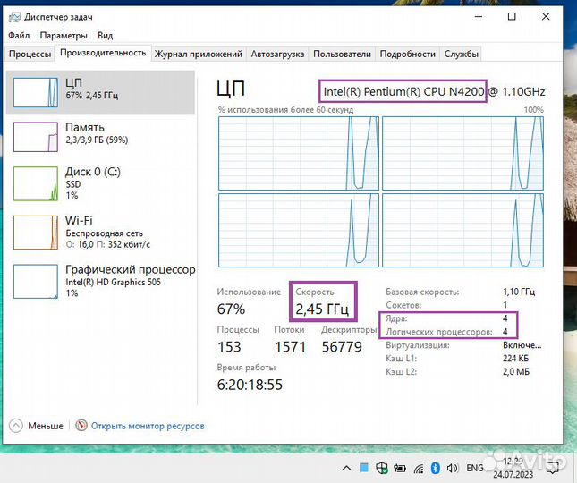
Task: Click the Память mini graph thumbnail
Action: pyautogui.click(x=36, y=137)
